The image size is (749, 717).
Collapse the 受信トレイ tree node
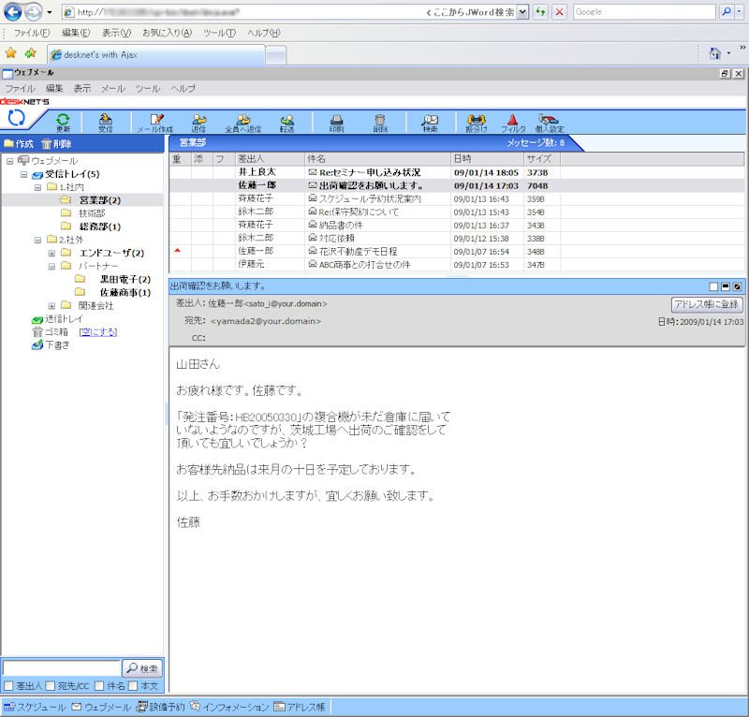[23, 174]
